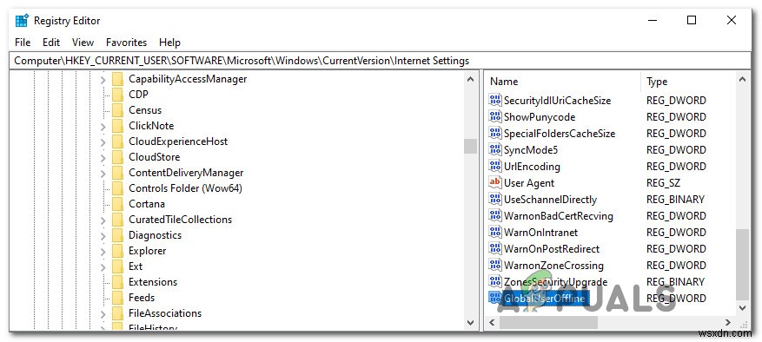Viewport: 762px width, 342px height.
Task: Click the tree pane scroll up arrow
Action: click(470, 79)
